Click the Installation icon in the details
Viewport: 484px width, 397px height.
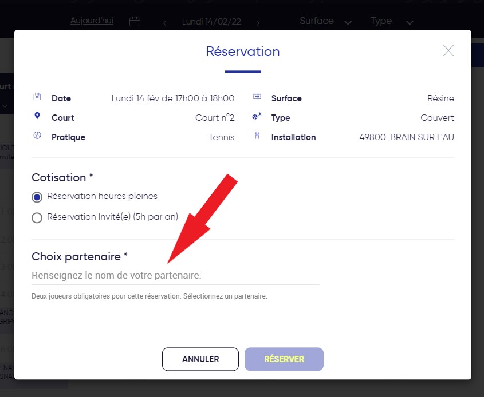(x=257, y=136)
